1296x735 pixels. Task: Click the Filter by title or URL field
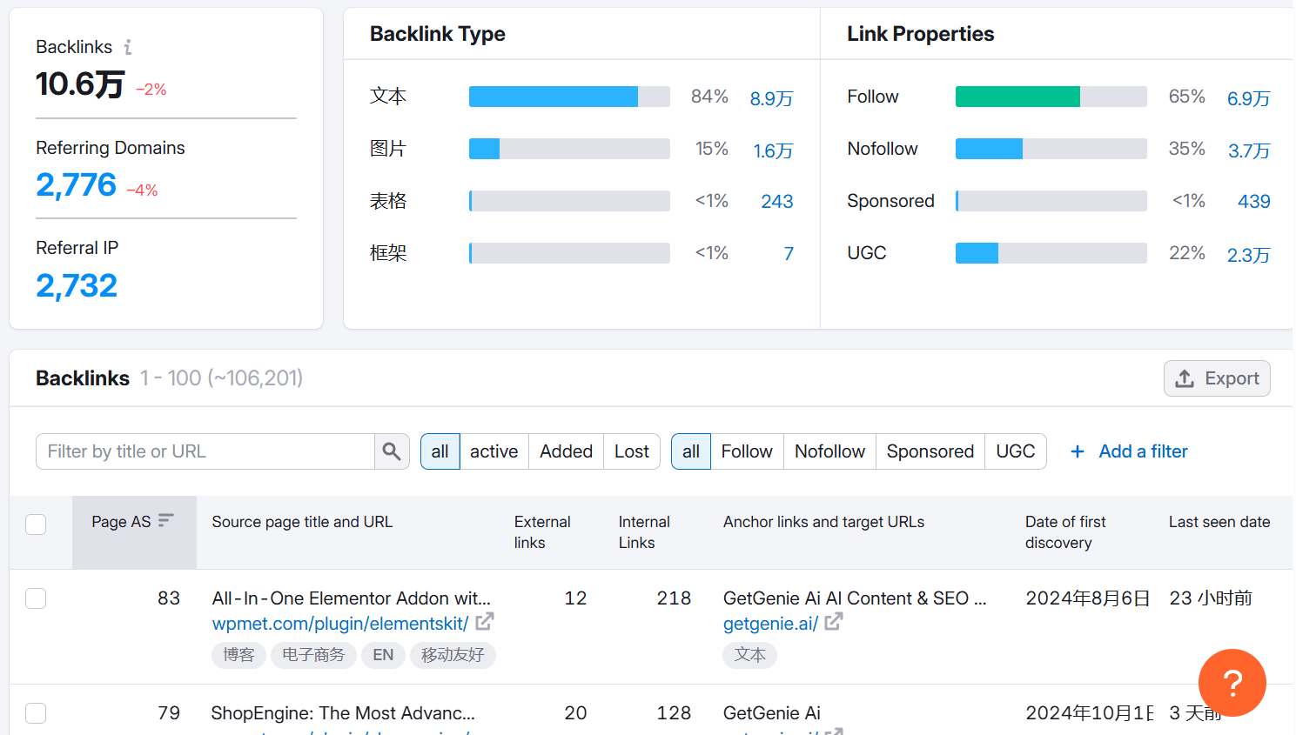click(205, 451)
